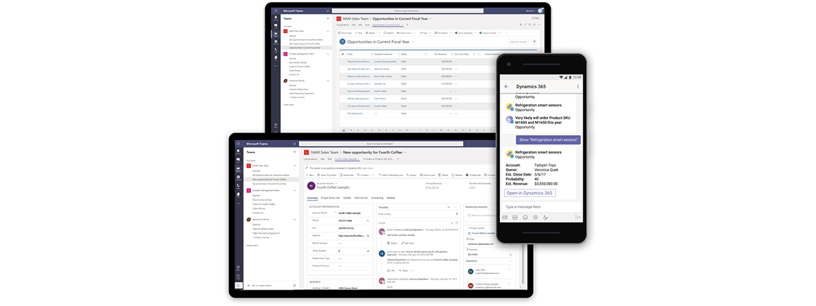Tap 'Show "Refrigeration smart sensors"' message bubble on phone
This screenshot has height=306, width=816.
click(x=548, y=139)
